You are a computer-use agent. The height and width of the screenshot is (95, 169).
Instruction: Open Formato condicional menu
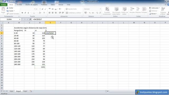click(x=107, y=11)
